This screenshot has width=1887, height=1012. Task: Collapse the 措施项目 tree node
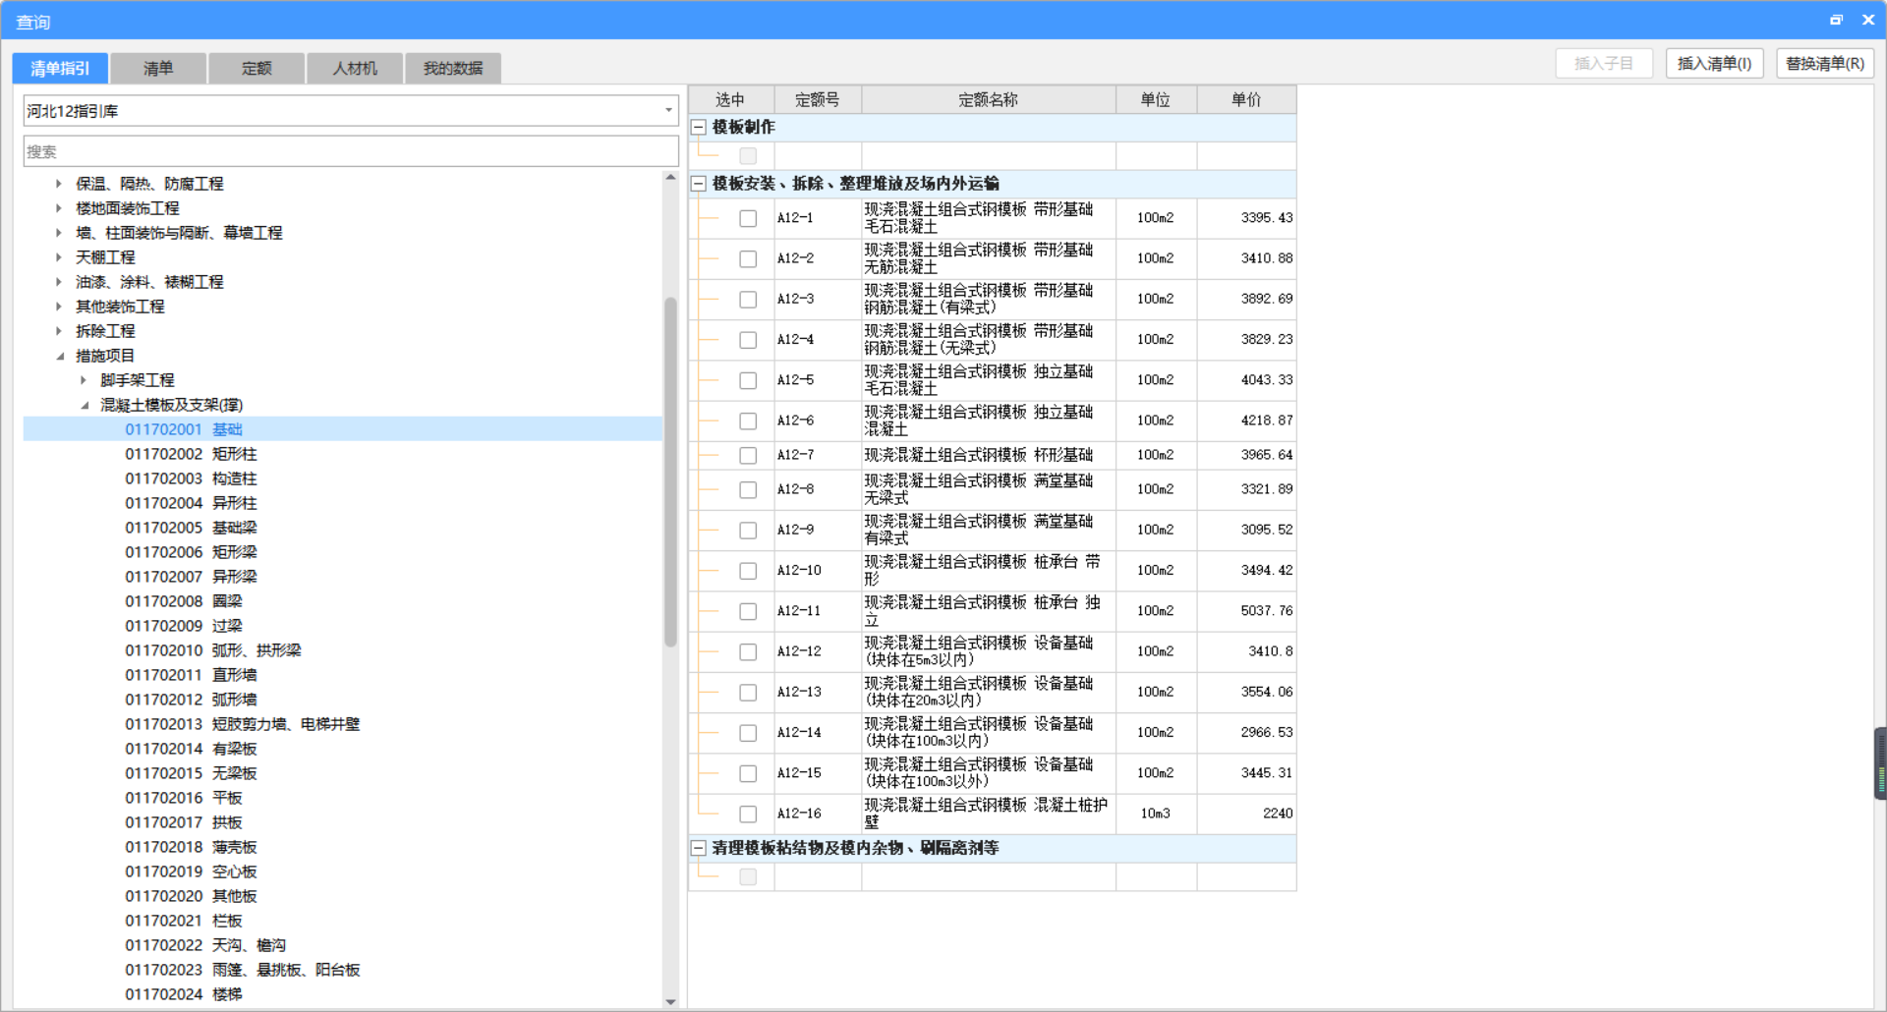point(59,356)
